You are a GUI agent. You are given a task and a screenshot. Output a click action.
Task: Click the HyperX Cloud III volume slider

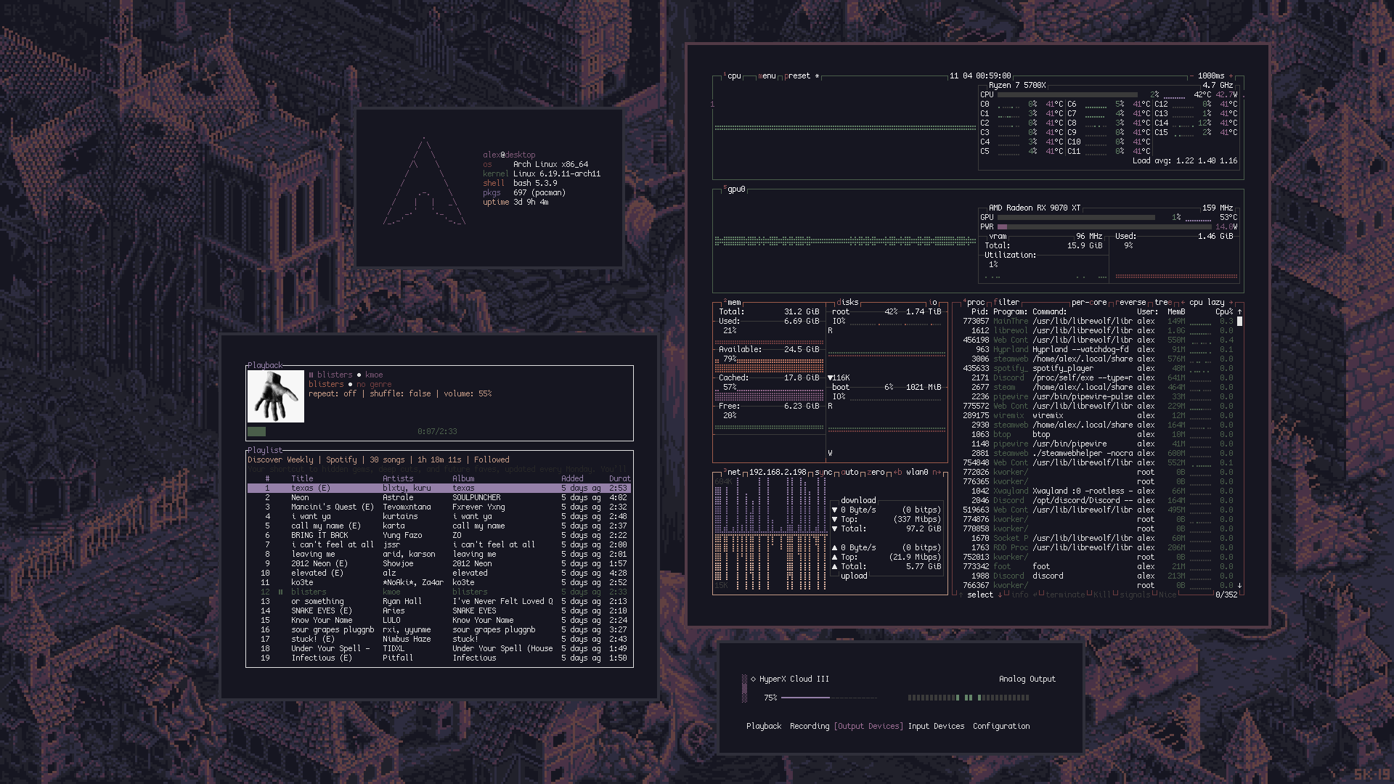point(828,698)
